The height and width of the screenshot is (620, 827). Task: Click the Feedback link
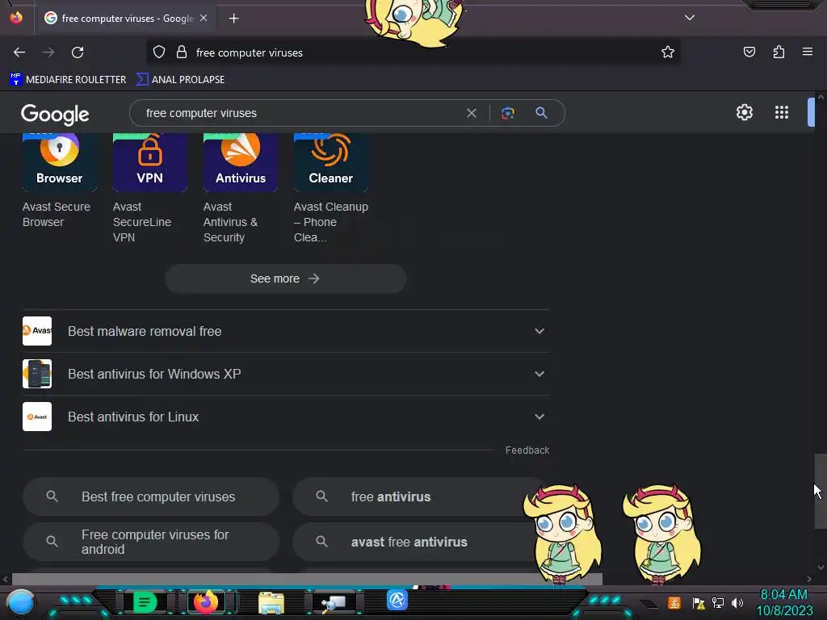pyautogui.click(x=527, y=450)
